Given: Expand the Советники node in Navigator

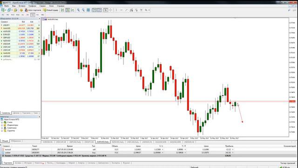Looking at the screenshot, I should click(2, 128).
